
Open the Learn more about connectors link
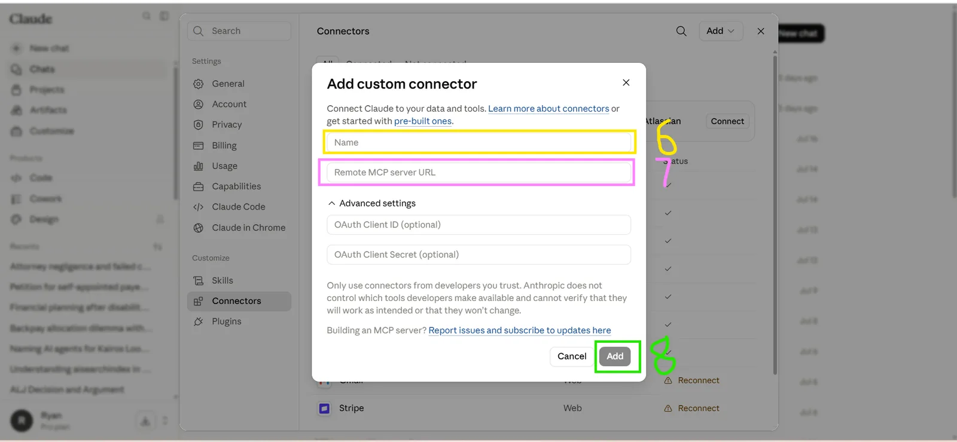pos(548,109)
